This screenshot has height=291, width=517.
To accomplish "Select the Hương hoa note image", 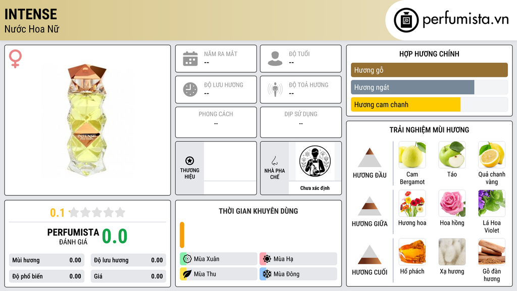I will pyautogui.click(x=412, y=203).
